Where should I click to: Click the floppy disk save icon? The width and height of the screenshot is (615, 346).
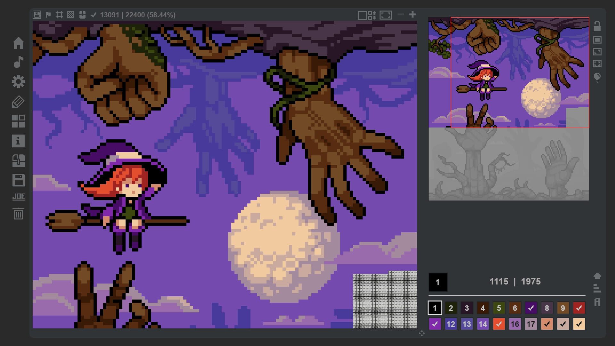pyautogui.click(x=18, y=180)
